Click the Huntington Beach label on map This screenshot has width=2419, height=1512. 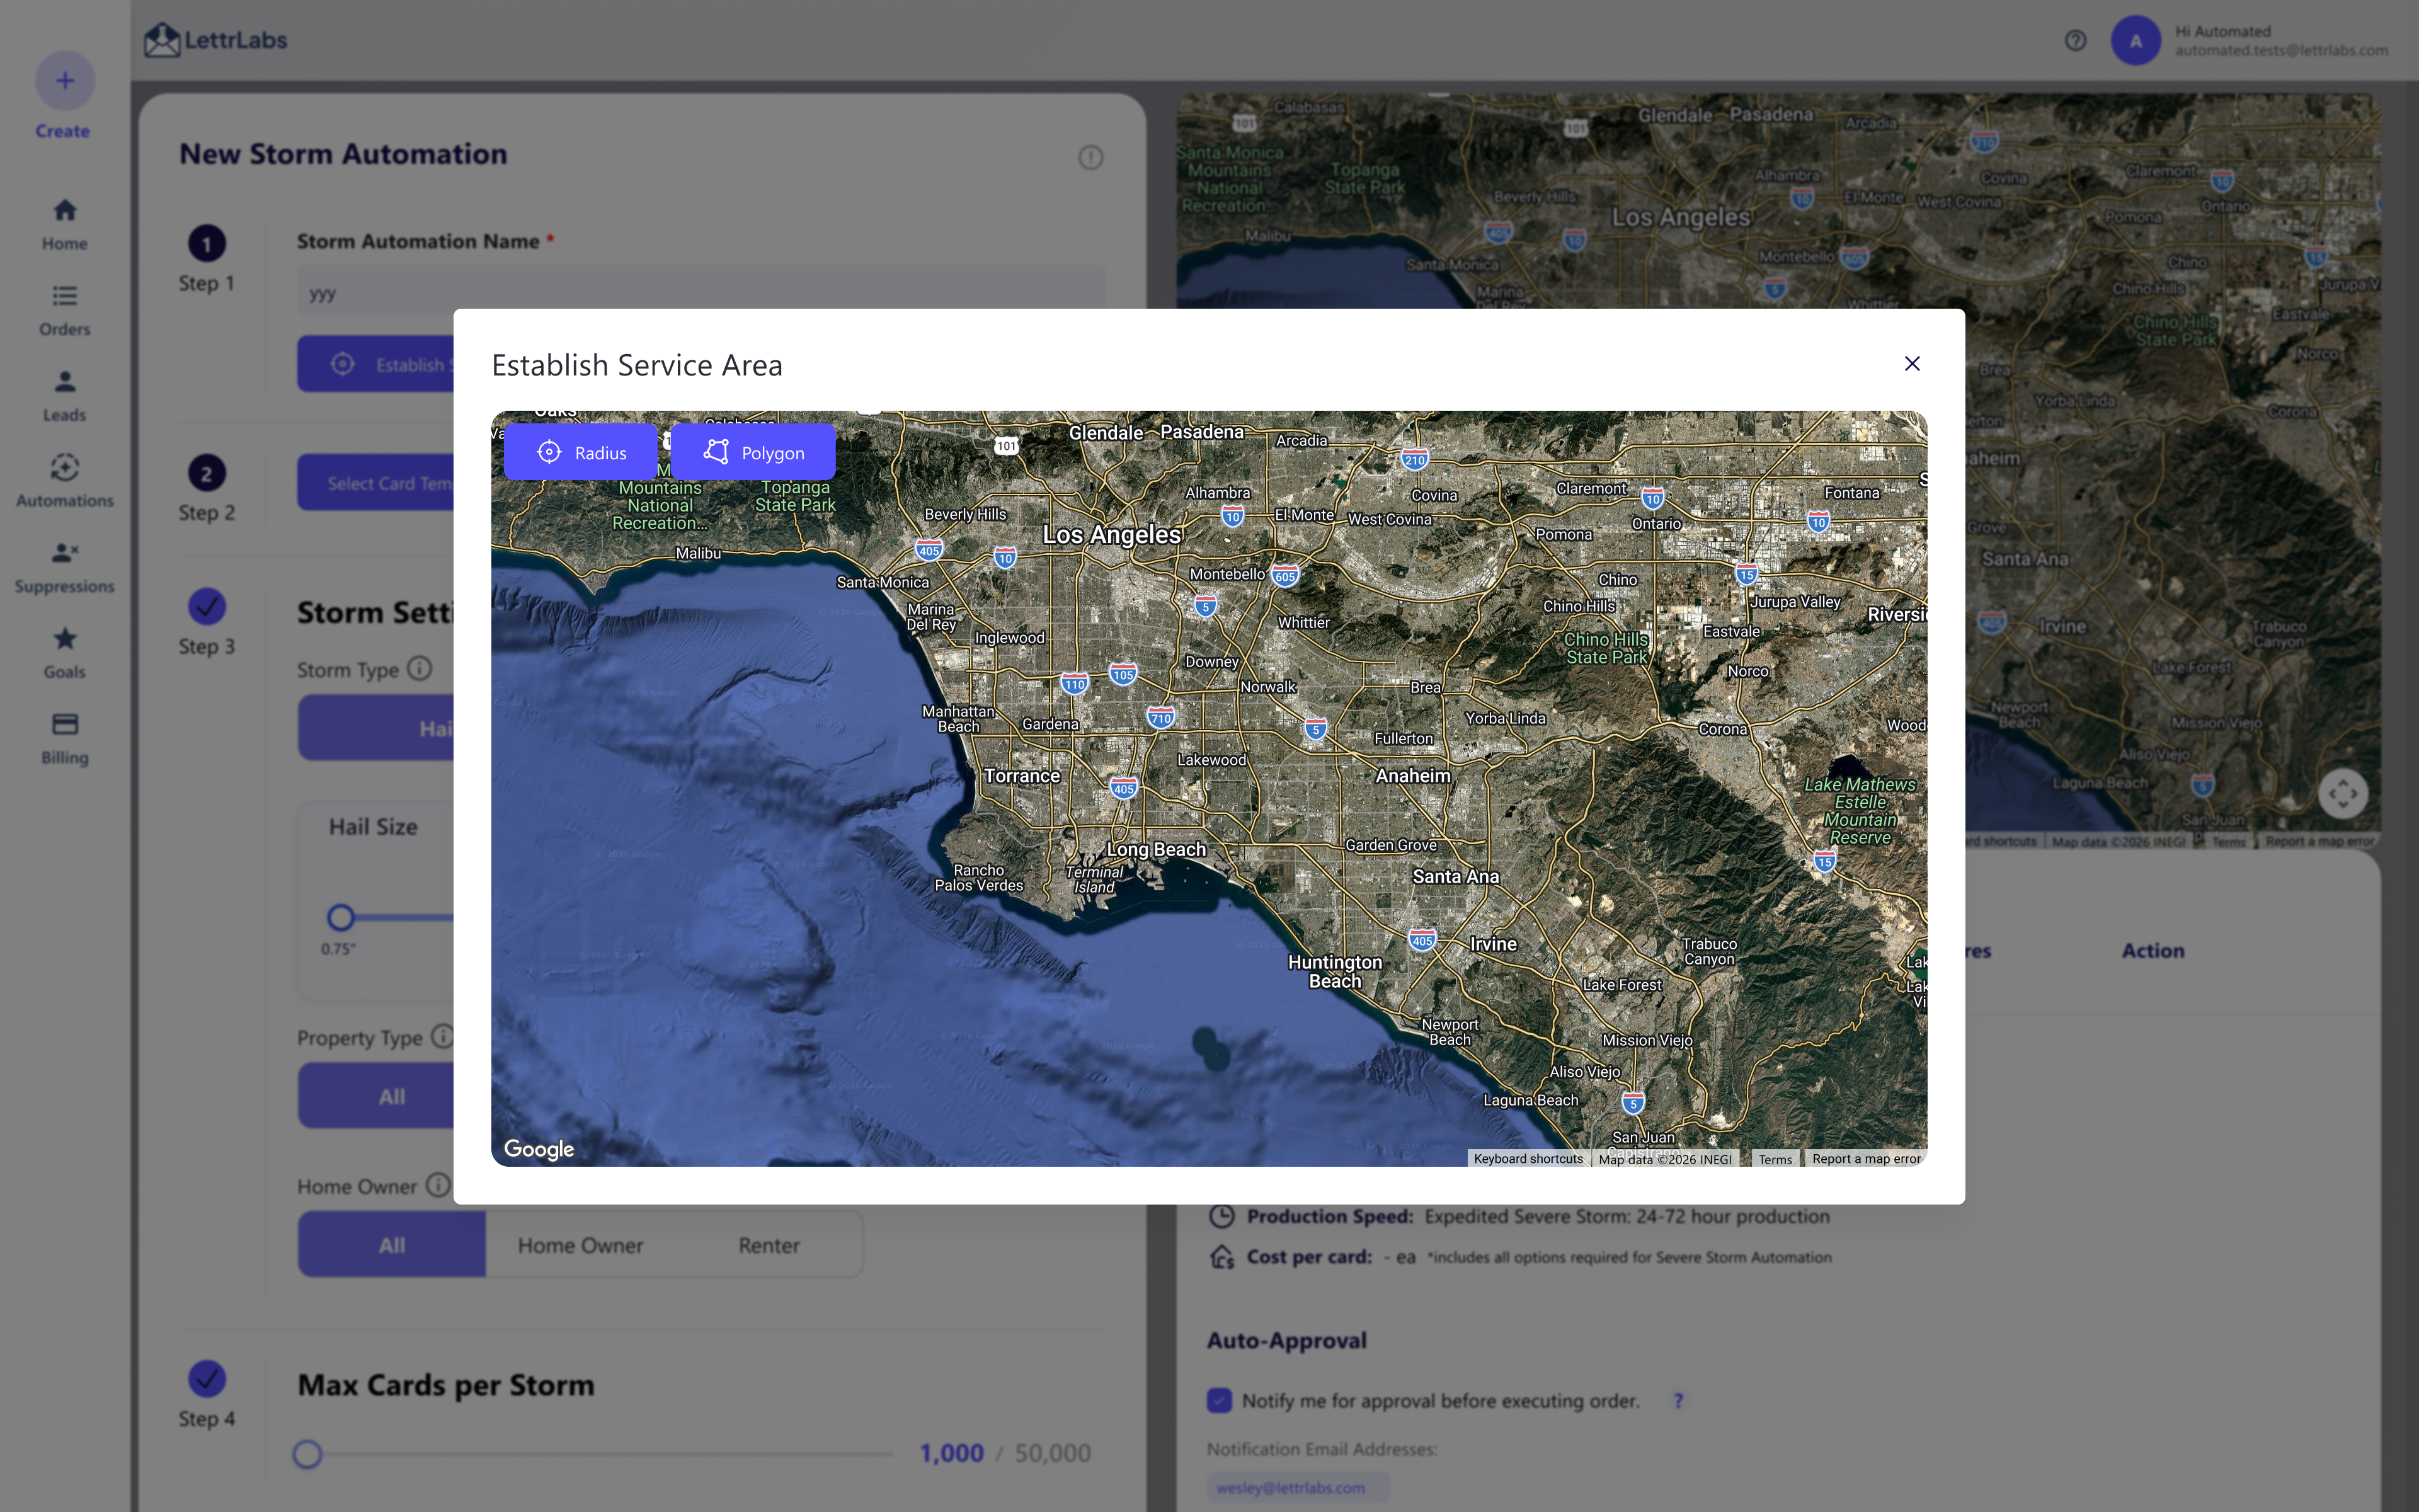[x=1335, y=971]
